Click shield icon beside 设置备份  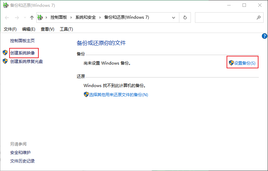click(x=231, y=63)
